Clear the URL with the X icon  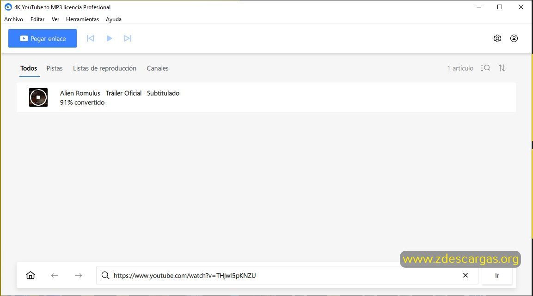click(x=466, y=275)
